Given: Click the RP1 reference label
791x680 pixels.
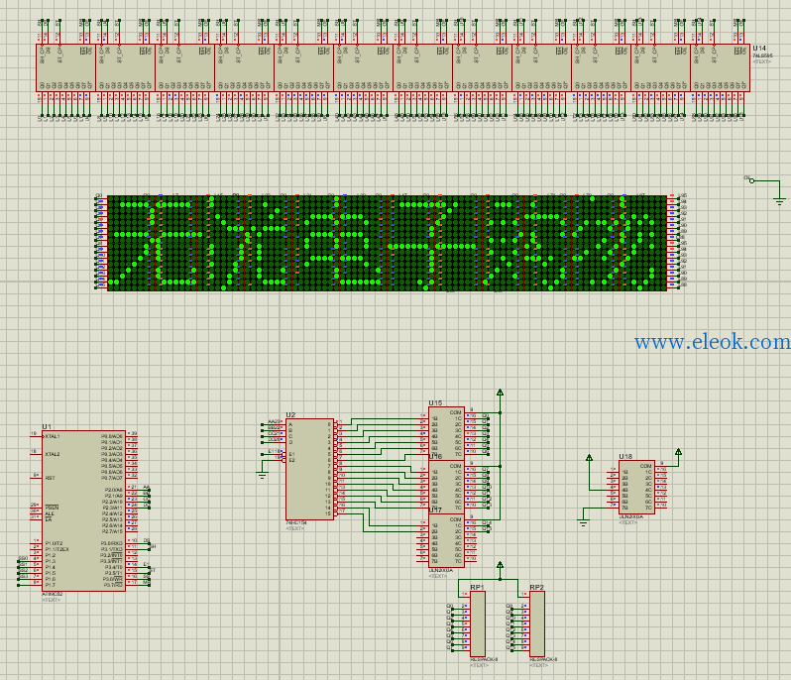Looking at the screenshot, I should [477, 587].
